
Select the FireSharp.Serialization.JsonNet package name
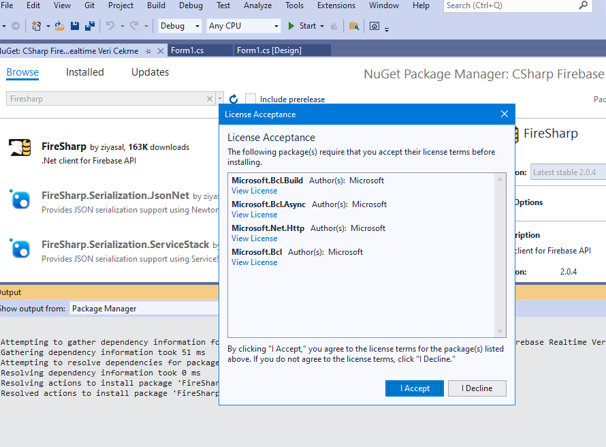pos(115,196)
